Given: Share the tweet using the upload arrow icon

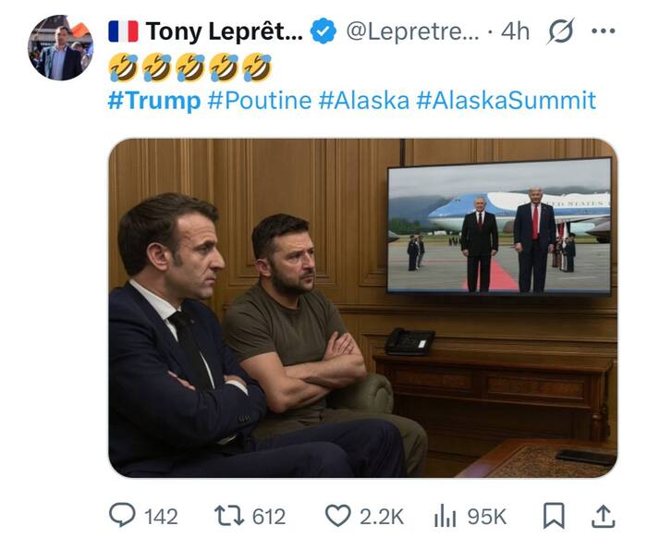Looking at the screenshot, I should pyautogui.click(x=603, y=516).
